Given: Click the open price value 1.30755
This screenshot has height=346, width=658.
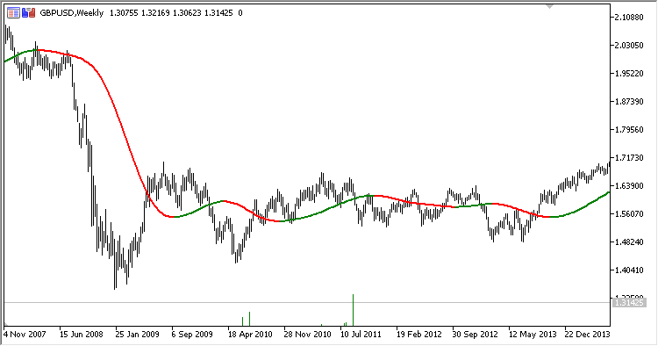Looking at the screenshot, I should pos(124,13).
